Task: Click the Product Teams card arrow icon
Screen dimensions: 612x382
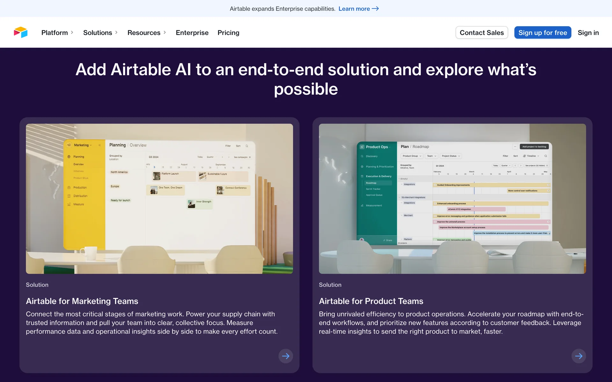Action: click(x=579, y=356)
